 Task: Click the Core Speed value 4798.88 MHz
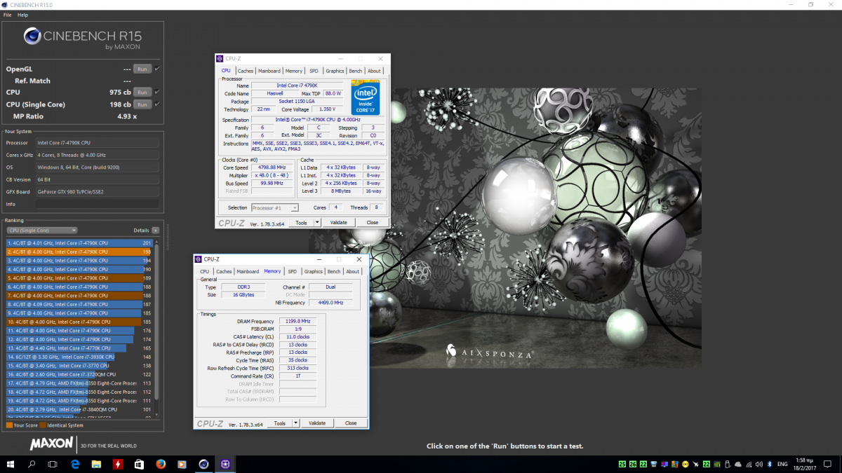[x=274, y=168]
